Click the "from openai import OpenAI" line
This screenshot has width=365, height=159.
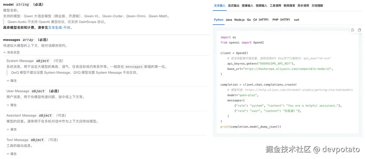click(x=242, y=42)
